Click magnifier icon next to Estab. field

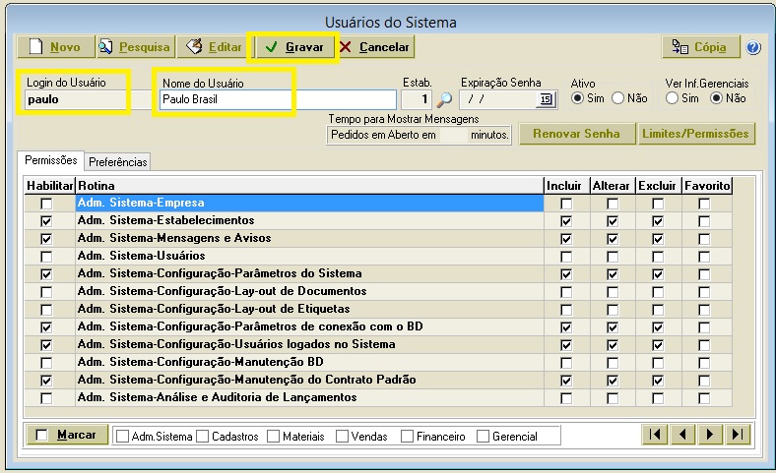point(444,100)
